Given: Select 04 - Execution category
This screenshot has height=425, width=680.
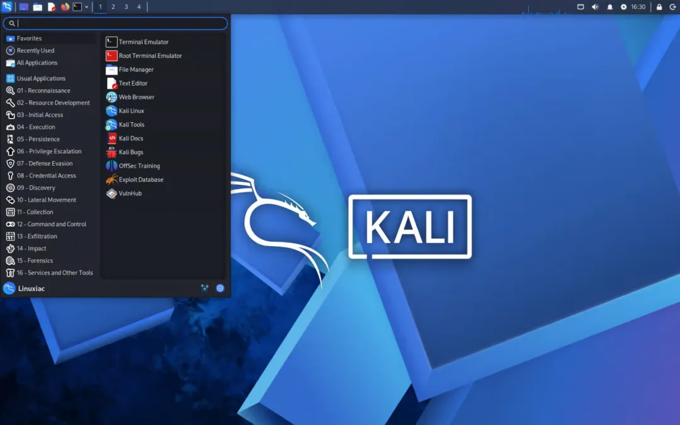Looking at the screenshot, I should pos(50,127).
